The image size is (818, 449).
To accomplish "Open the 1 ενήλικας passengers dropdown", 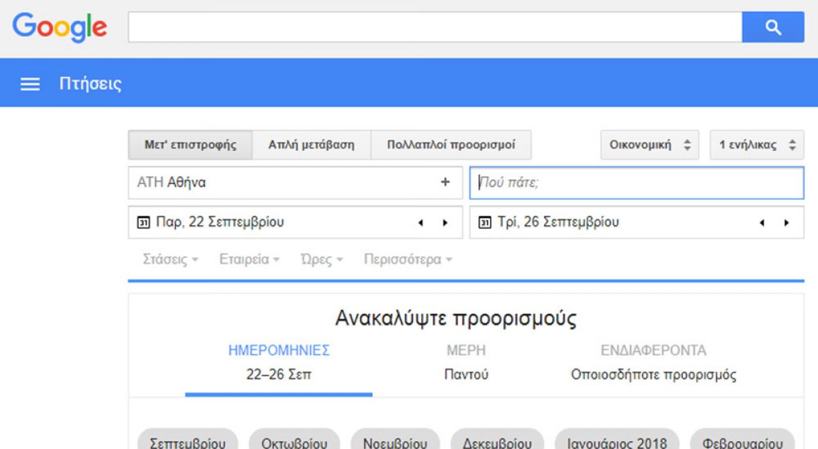I will (757, 145).
